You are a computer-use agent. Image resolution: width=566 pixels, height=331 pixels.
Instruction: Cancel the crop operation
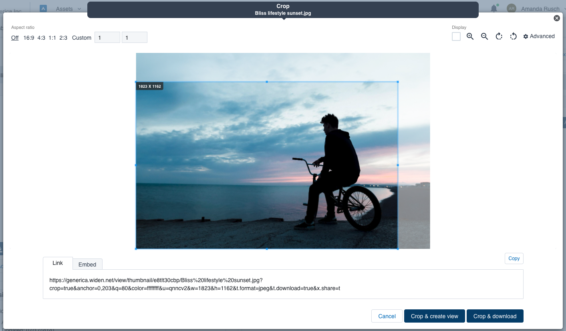point(386,316)
